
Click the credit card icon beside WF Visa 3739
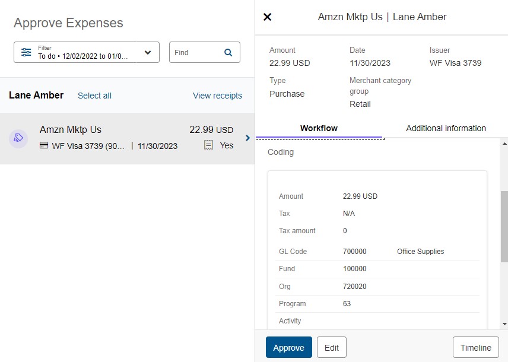point(44,146)
